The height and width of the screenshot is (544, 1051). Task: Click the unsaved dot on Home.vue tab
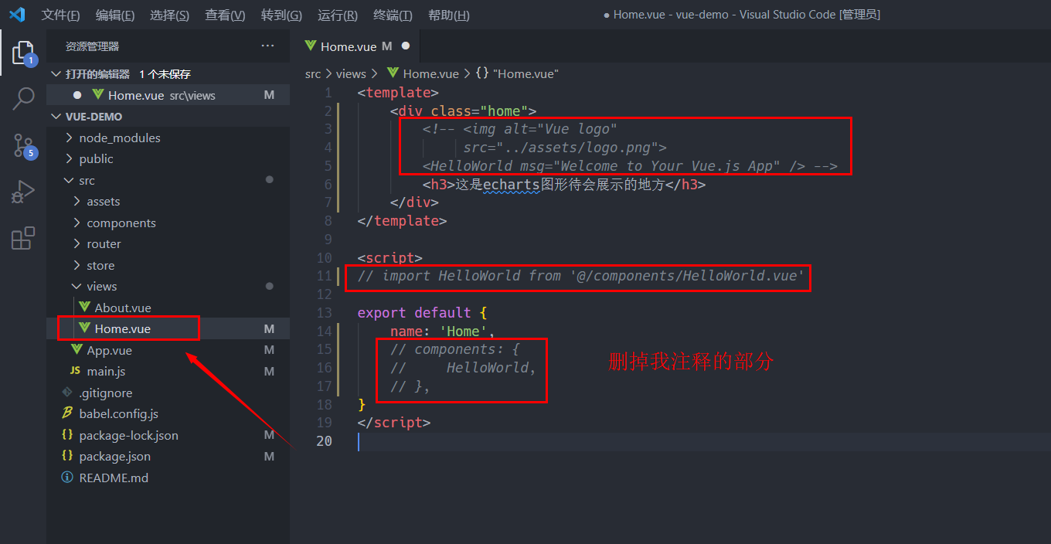click(x=405, y=46)
